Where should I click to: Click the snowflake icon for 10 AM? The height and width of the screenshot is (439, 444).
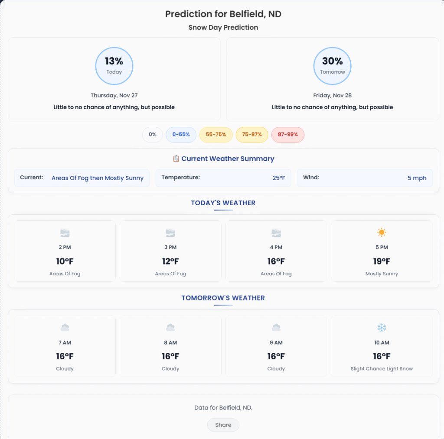[382, 328]
